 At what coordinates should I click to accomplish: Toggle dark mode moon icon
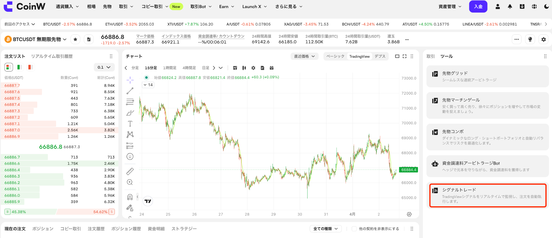[546, 6]
